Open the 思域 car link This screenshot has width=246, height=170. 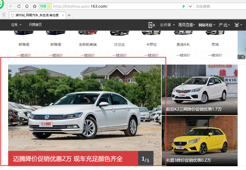pyautogui.click(x=215, y=44)
